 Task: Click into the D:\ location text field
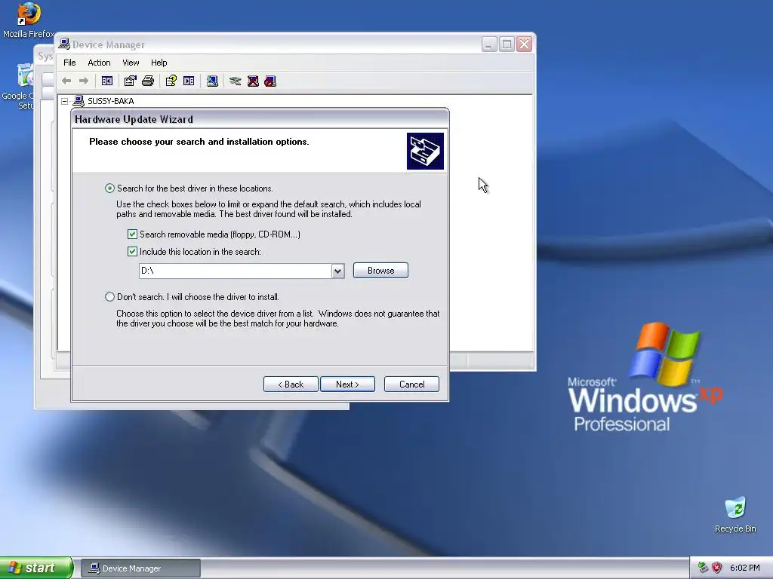236,271
